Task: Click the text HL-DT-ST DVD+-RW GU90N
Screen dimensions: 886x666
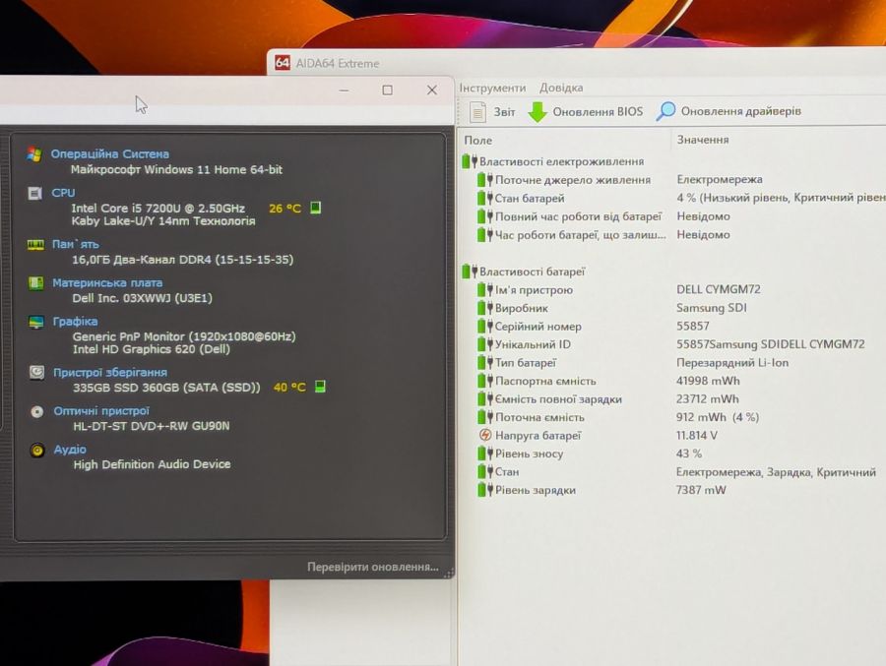Action: (152, 426)
